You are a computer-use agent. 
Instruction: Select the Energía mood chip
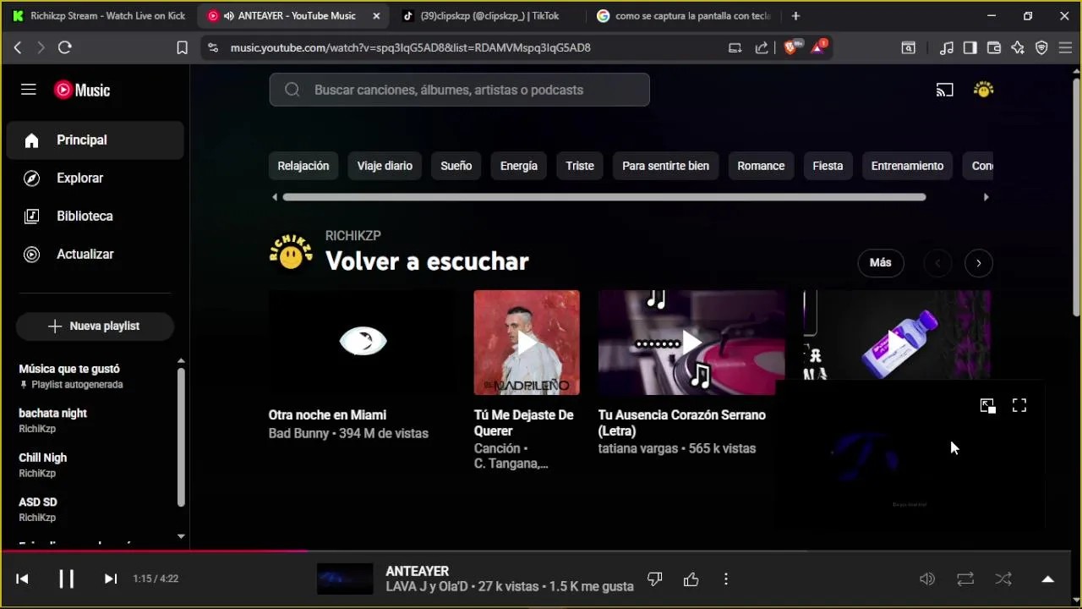click(x=519, y=166)
